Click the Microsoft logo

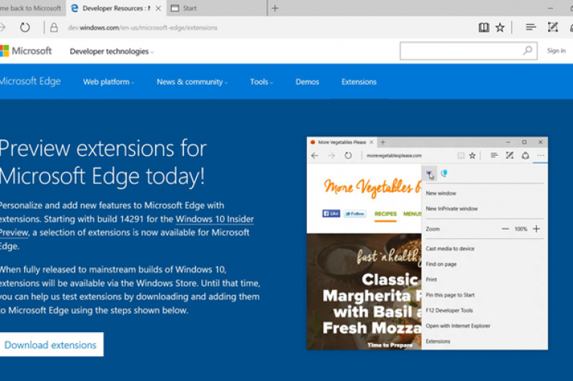pos(26,50)
